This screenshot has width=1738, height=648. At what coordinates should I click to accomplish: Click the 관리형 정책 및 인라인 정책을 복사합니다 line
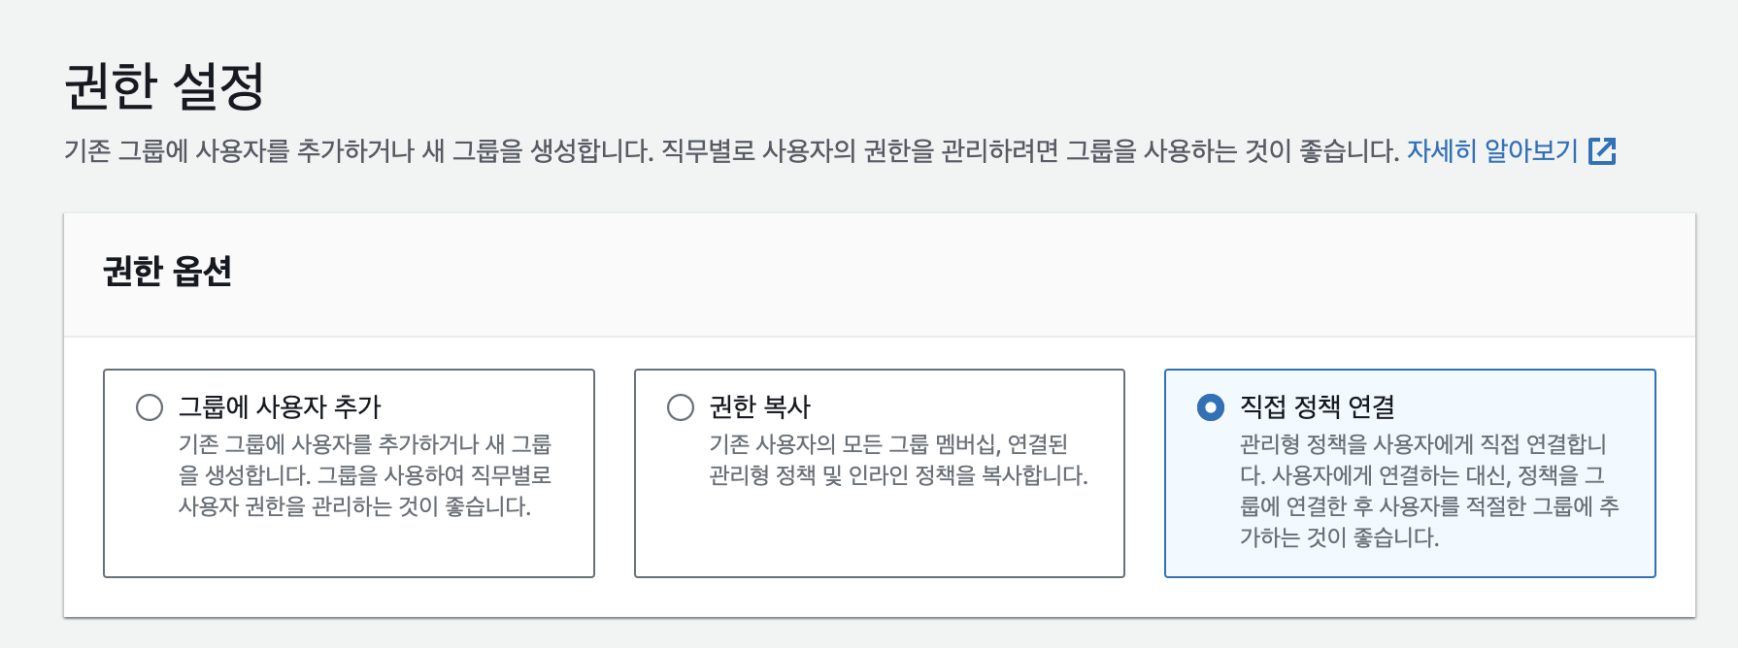click(x=898, y=475)
